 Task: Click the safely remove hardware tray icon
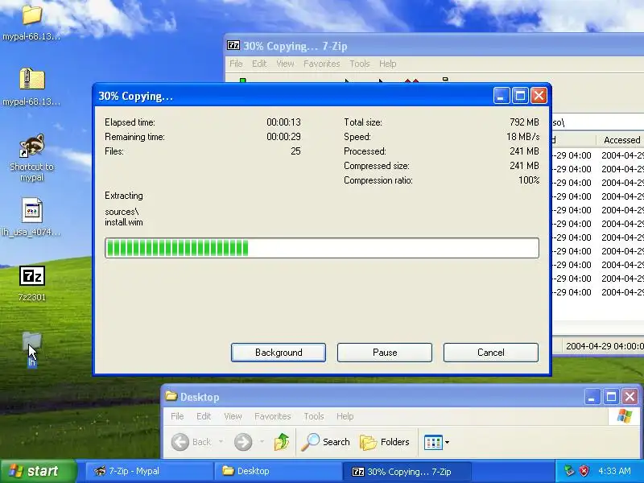coord(569,471)
